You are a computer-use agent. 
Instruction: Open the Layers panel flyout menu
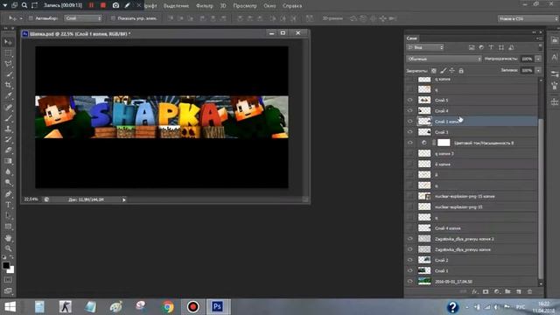tap(538, 38)
